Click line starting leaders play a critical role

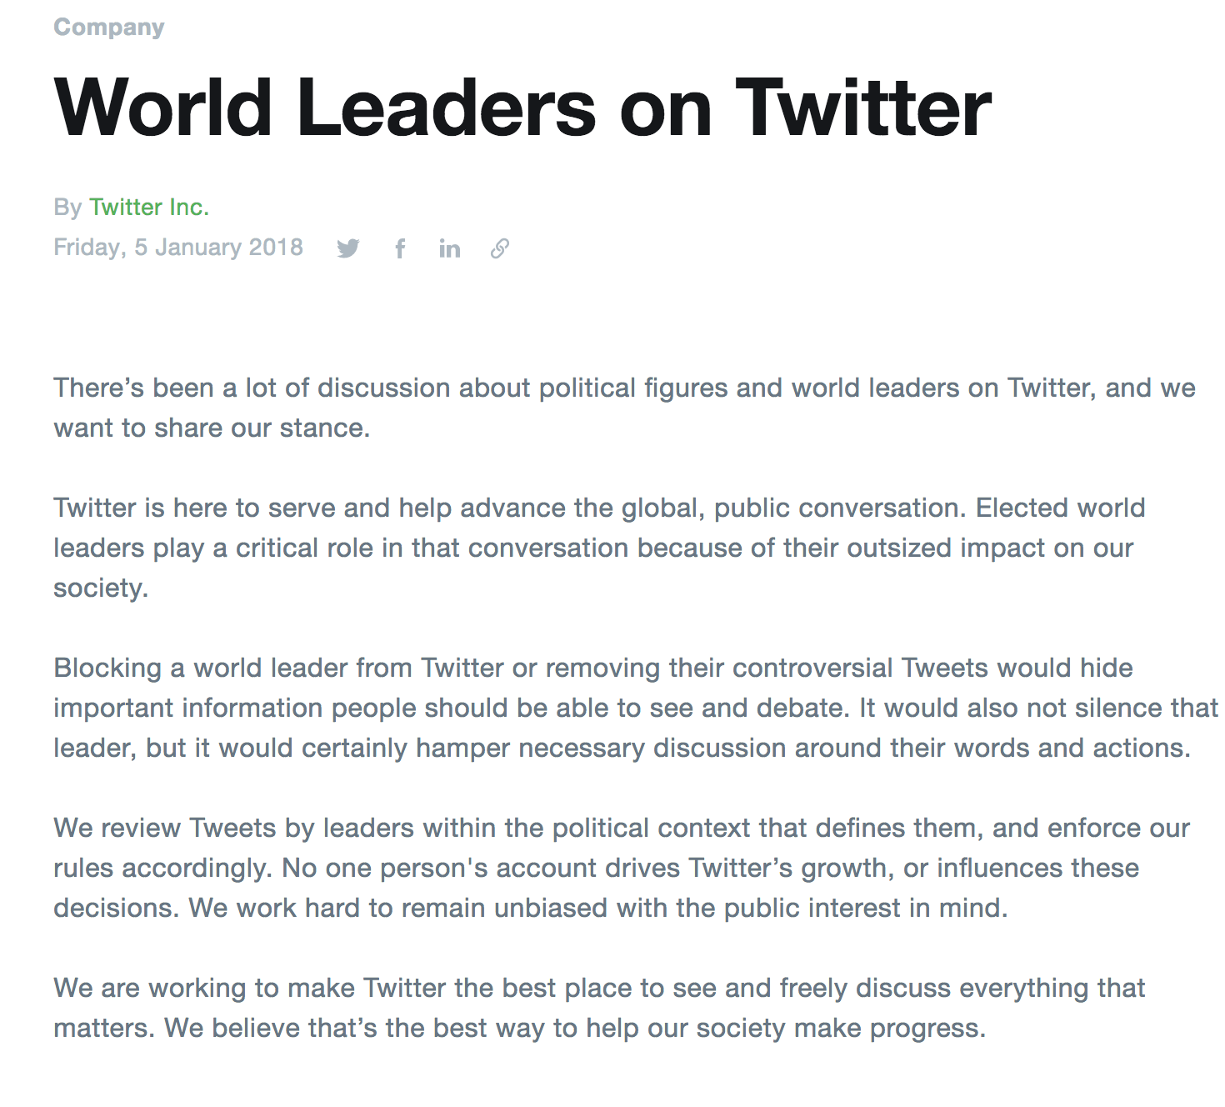593,548
